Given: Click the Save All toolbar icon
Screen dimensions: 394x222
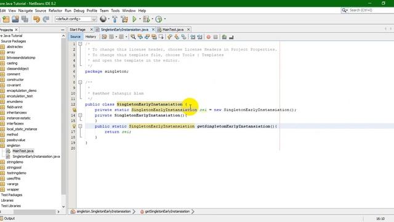Looking at the screenshot, I should click(25, 19).
